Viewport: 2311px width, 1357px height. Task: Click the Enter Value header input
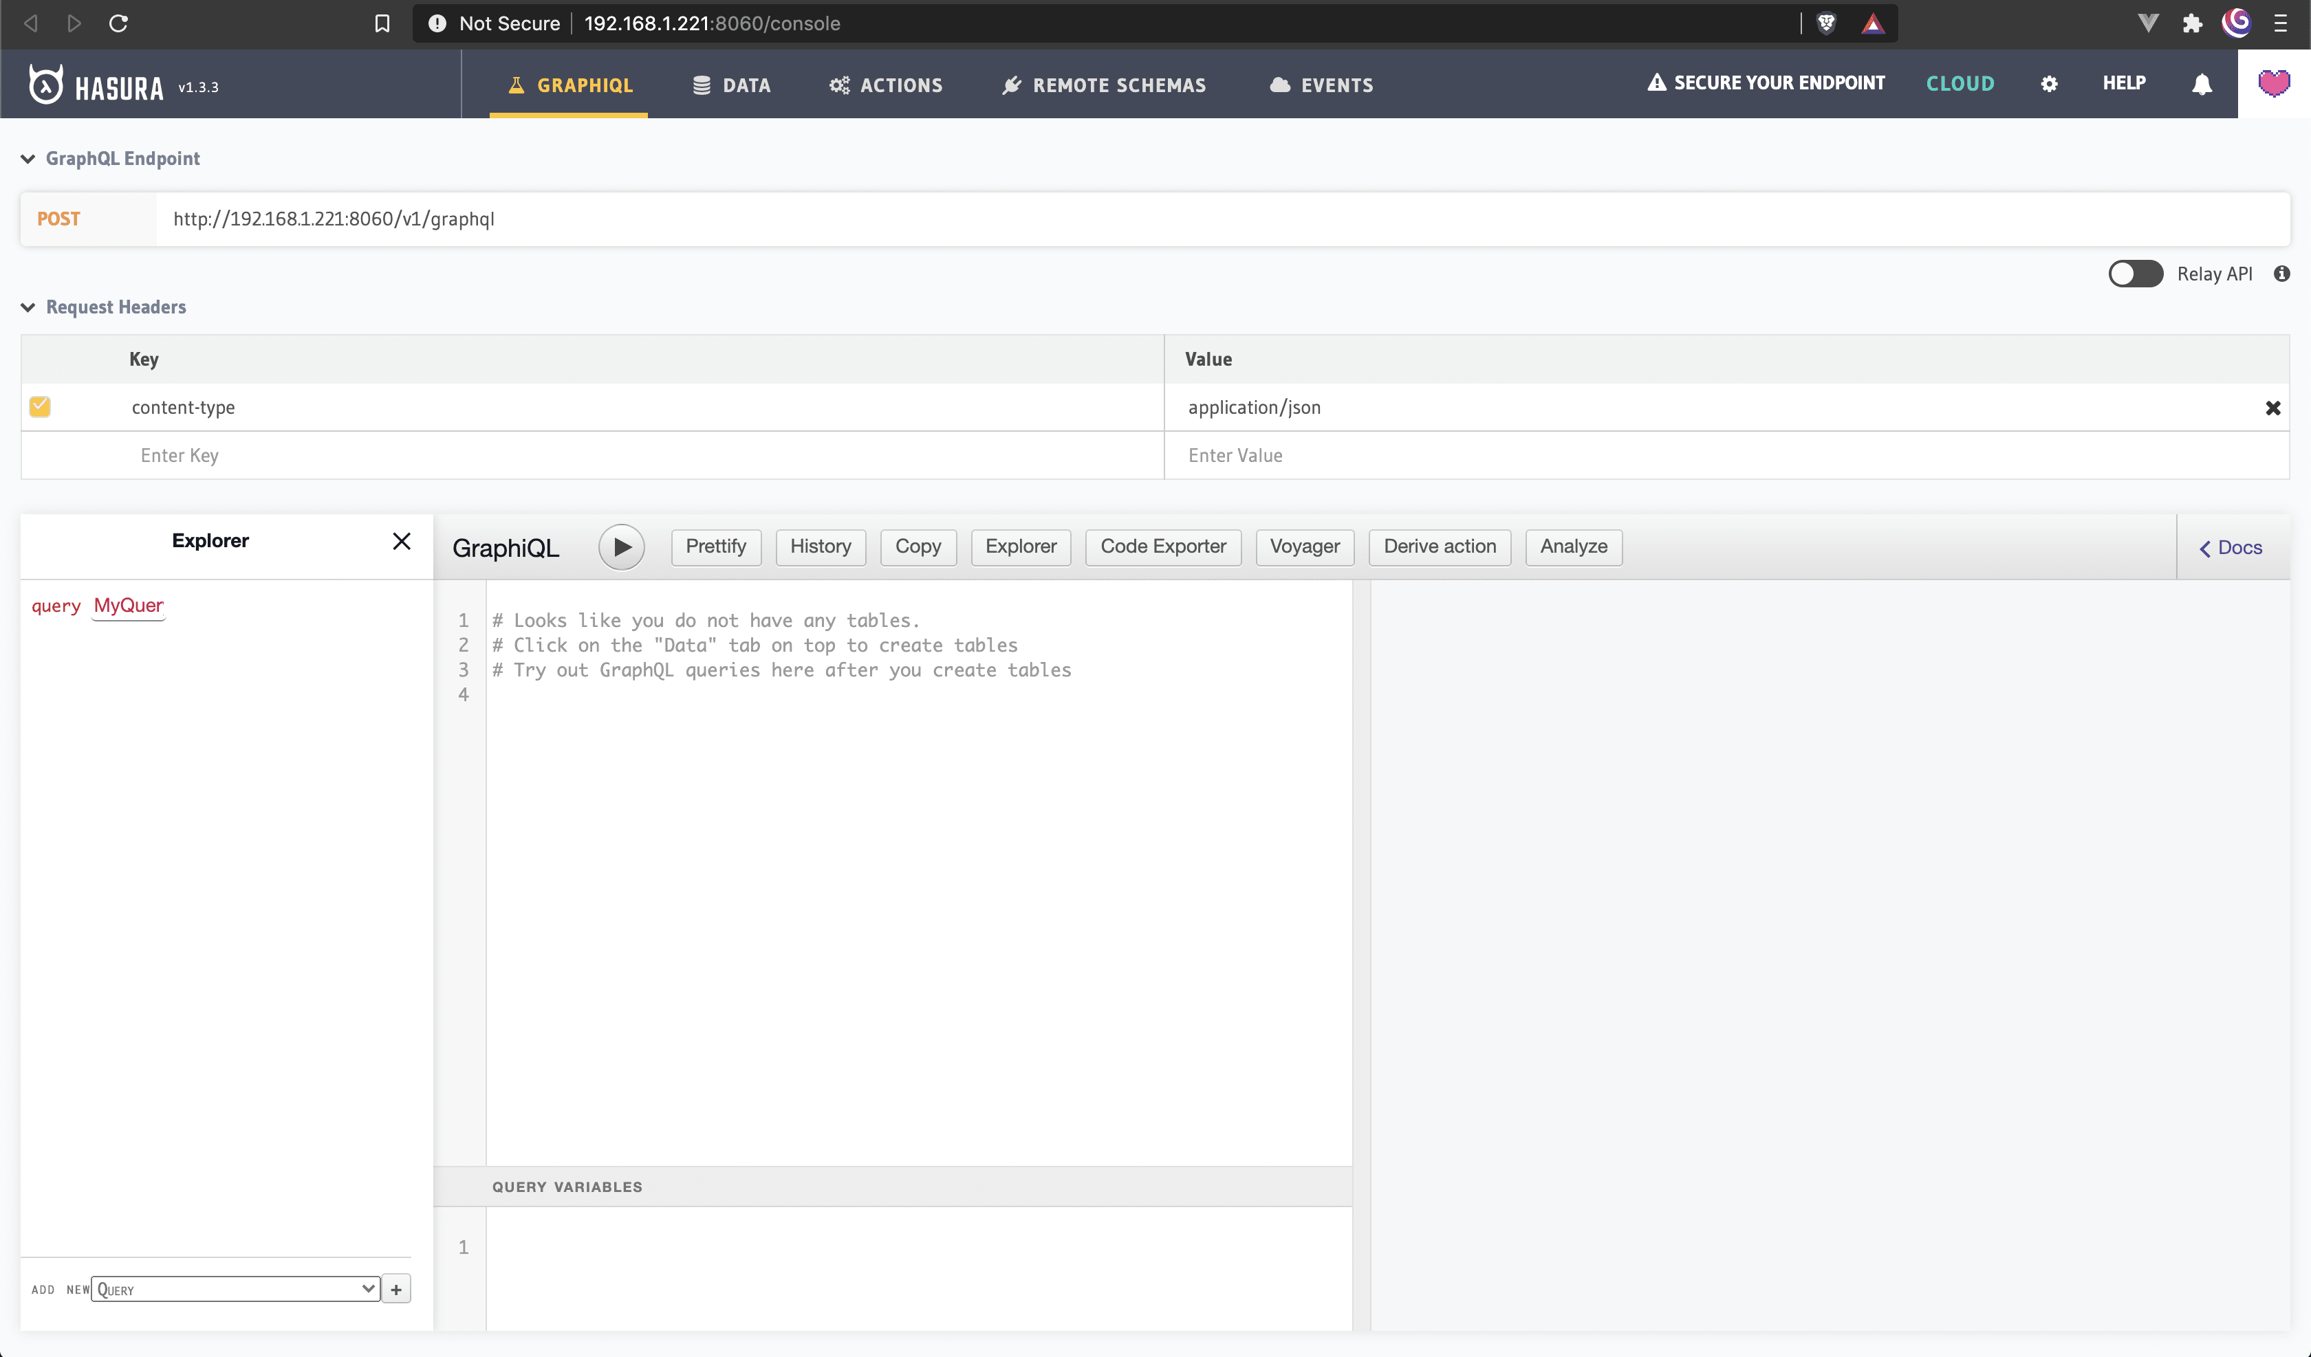click(1727, 456)
